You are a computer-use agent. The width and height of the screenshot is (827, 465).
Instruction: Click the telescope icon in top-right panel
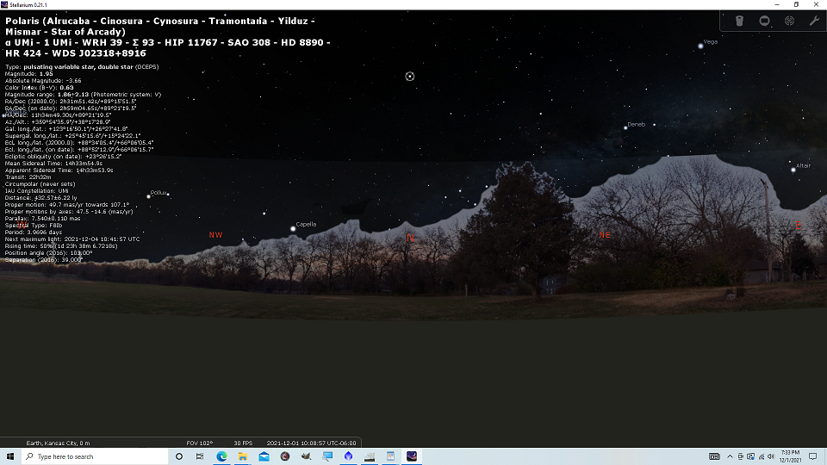coord(739,21)
